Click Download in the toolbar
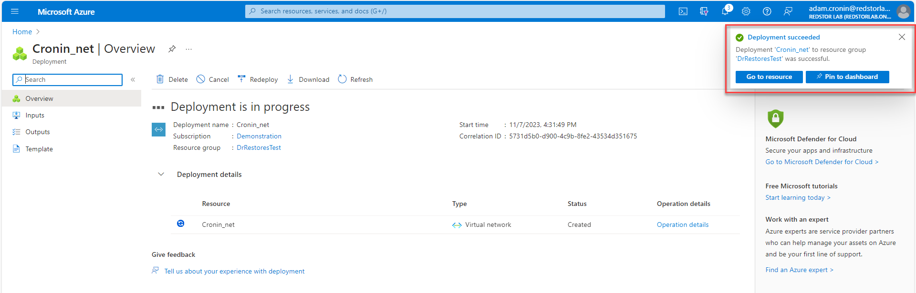916x293 pixels. (308, 79)
